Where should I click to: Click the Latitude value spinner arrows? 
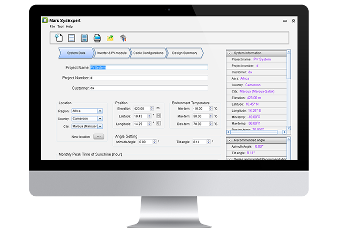(150, 116)
